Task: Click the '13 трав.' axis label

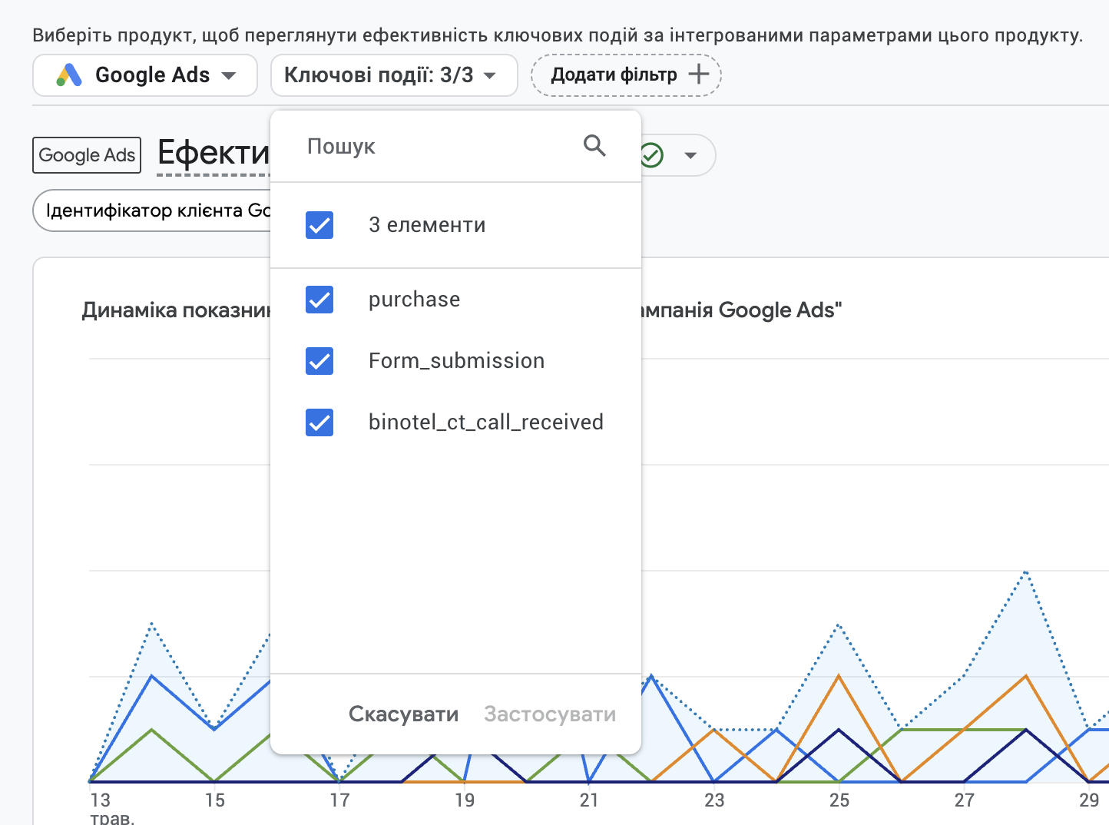Action: point(112,808)
